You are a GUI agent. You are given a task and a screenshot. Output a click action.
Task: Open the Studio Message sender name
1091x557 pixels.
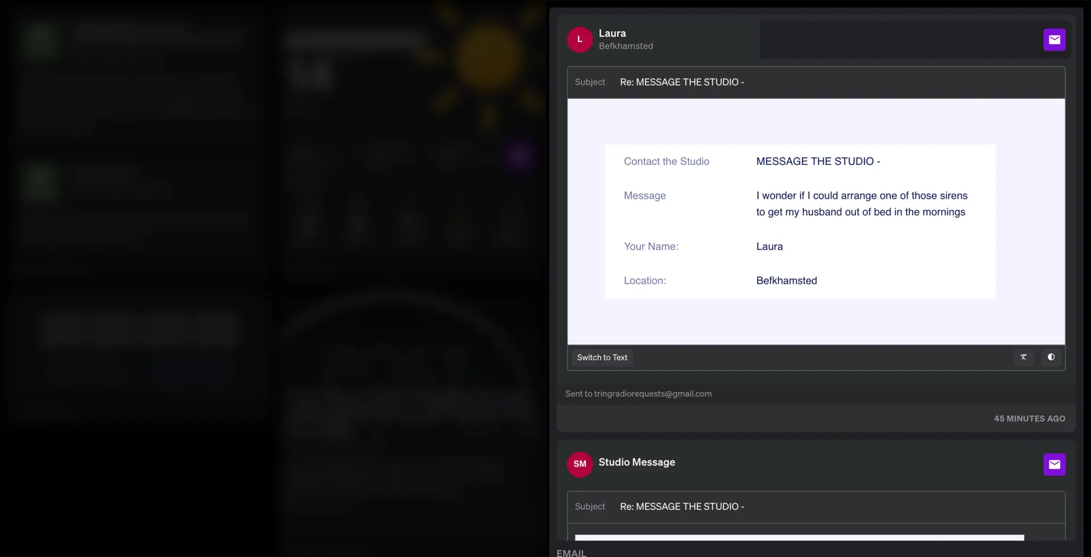[636, 463]
